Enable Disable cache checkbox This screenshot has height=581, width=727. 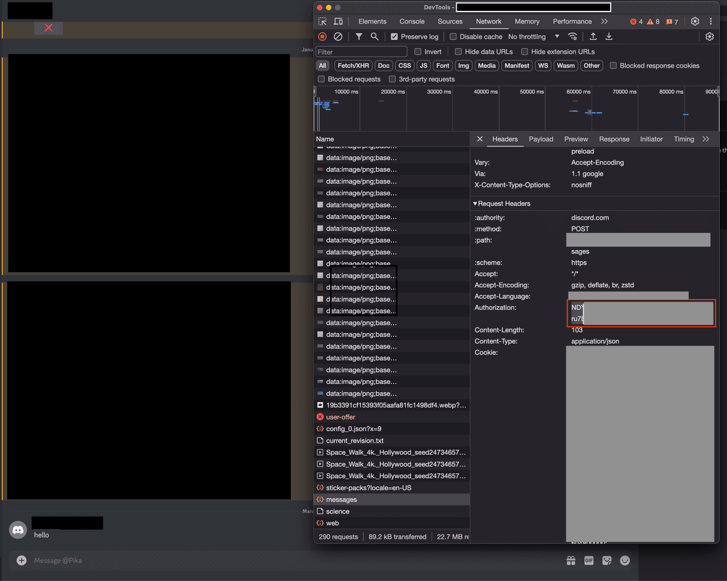pyautogui.click(x=453, y=37)
